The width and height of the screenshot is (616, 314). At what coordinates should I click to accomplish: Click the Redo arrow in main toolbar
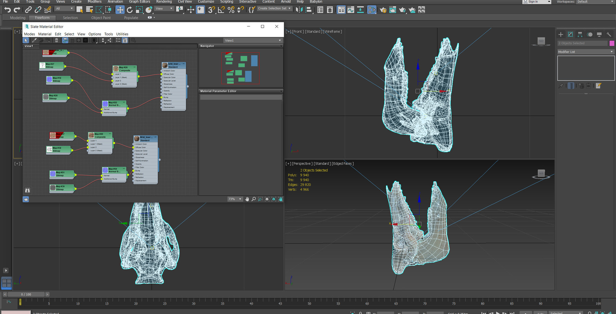click(x=17, y=10)
